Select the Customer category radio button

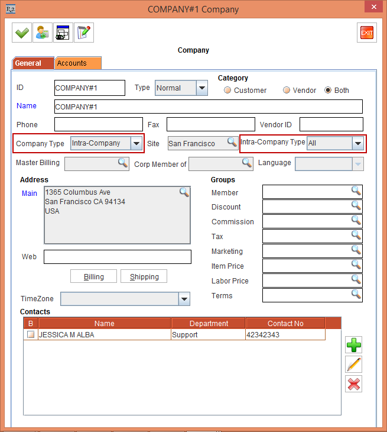(227, 90)
